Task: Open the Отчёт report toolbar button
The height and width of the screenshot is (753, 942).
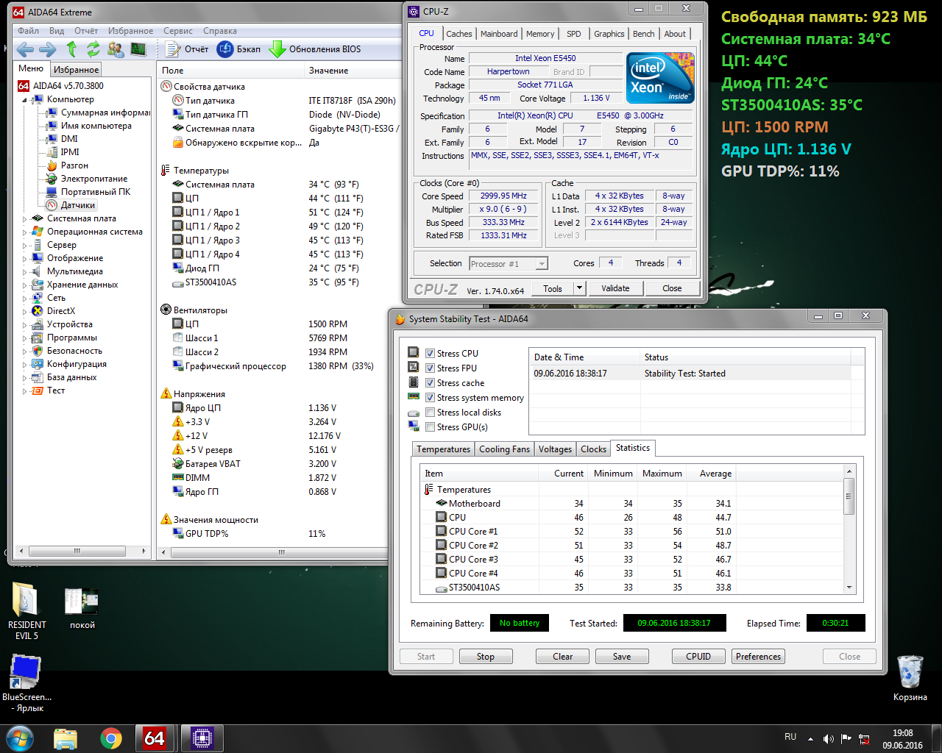Action: click(187, 49)
